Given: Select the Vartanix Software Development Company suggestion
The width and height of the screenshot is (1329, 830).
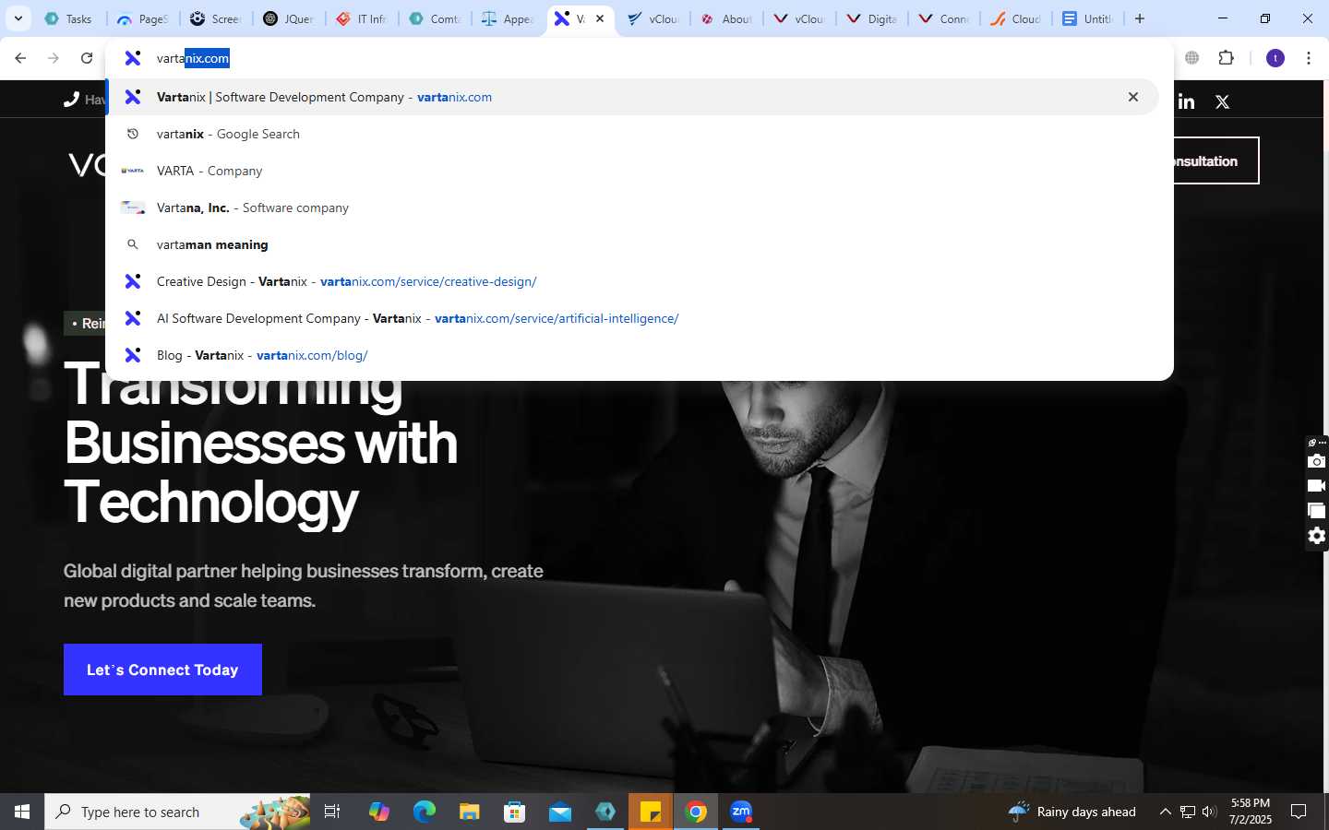Looking at the screenshot, I should [x=632, y=97].
